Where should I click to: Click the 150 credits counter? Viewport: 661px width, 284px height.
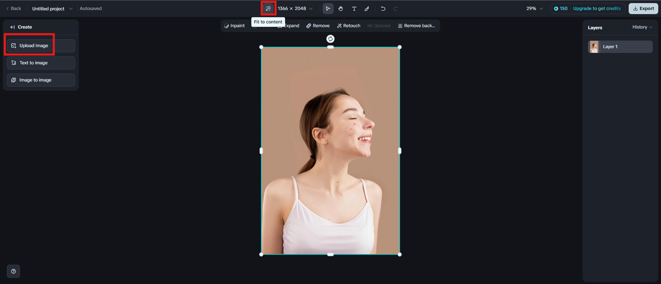[560, 8]
